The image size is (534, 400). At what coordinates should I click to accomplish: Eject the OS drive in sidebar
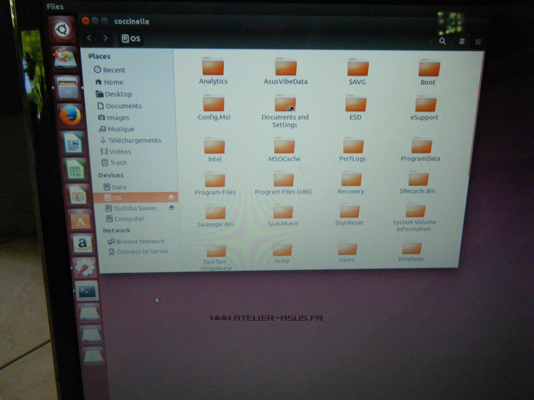pyautogui.click(x=171, y=197)
